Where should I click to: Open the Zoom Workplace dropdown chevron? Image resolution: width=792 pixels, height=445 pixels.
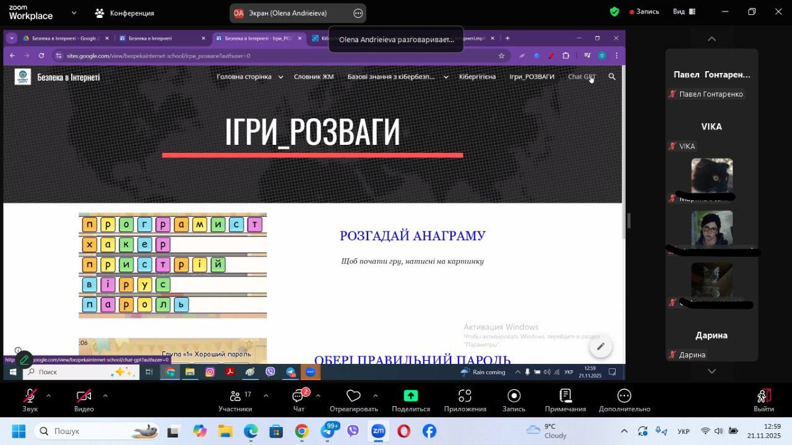pyautogui.click(x=74, y=12)
